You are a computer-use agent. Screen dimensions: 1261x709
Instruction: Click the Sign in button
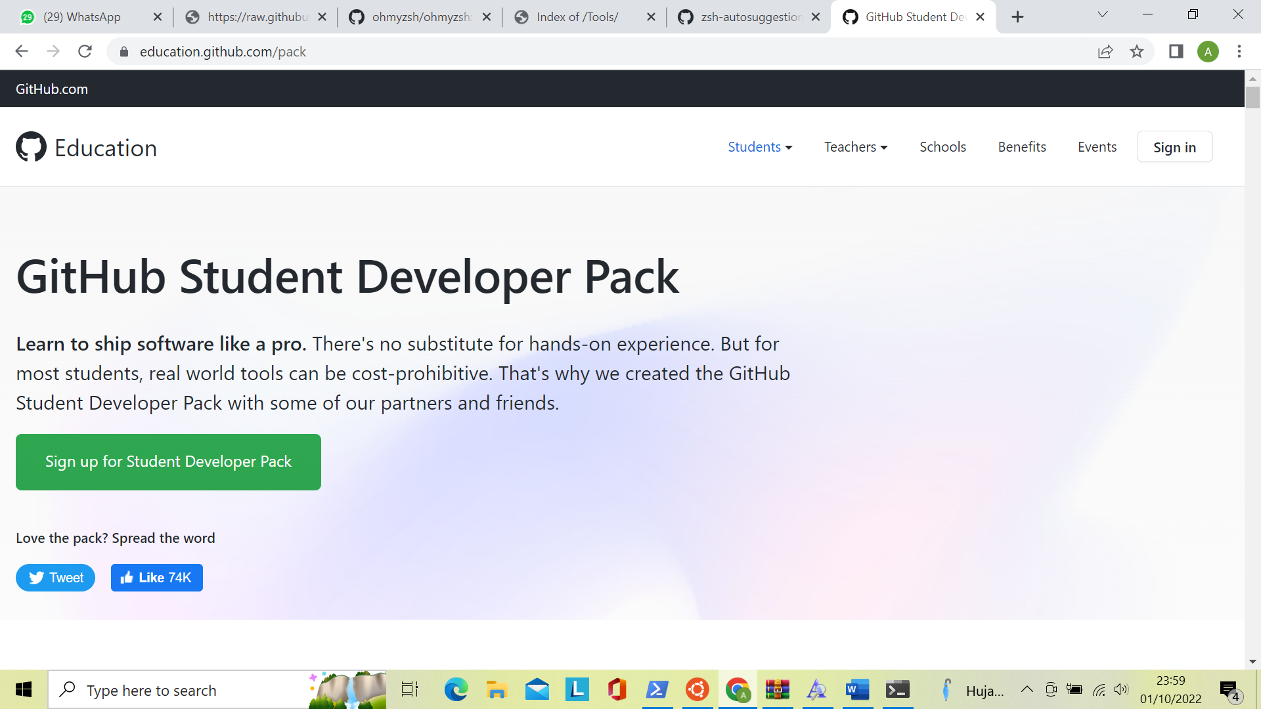pyautogui.click(x=1175, y=146)
